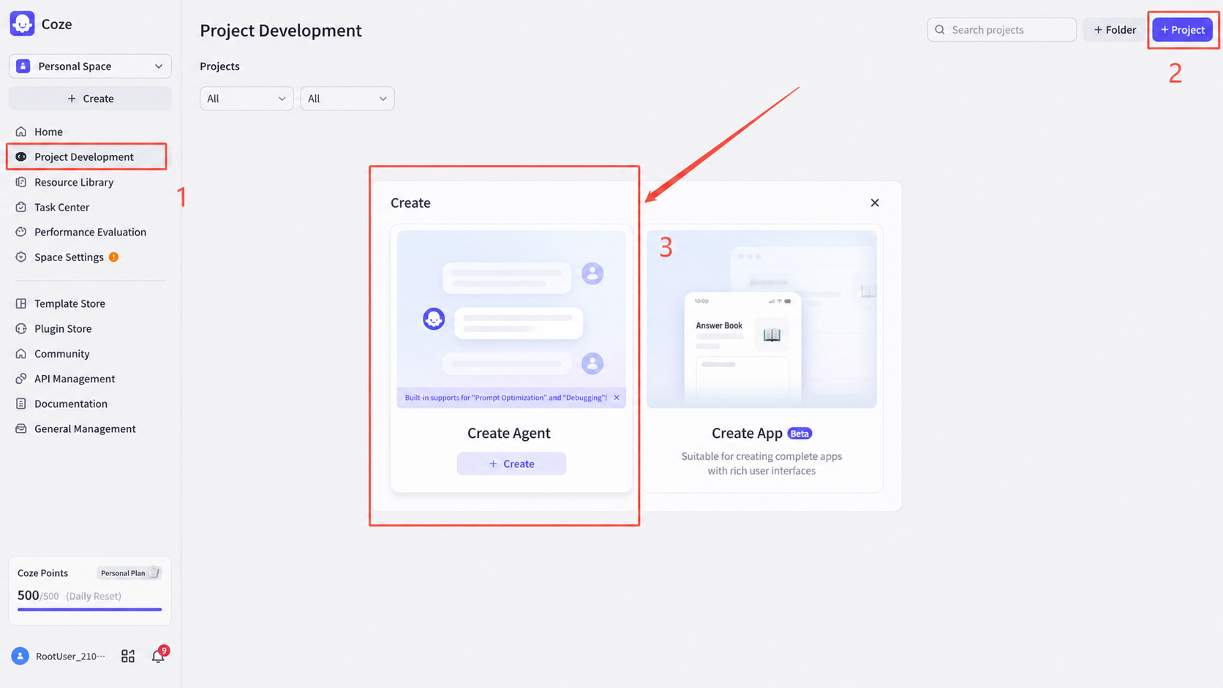Image resolution: width=1223 pixels, height=688 pixels.
Task: Click the Beta badge
Action: click(799, 434)
